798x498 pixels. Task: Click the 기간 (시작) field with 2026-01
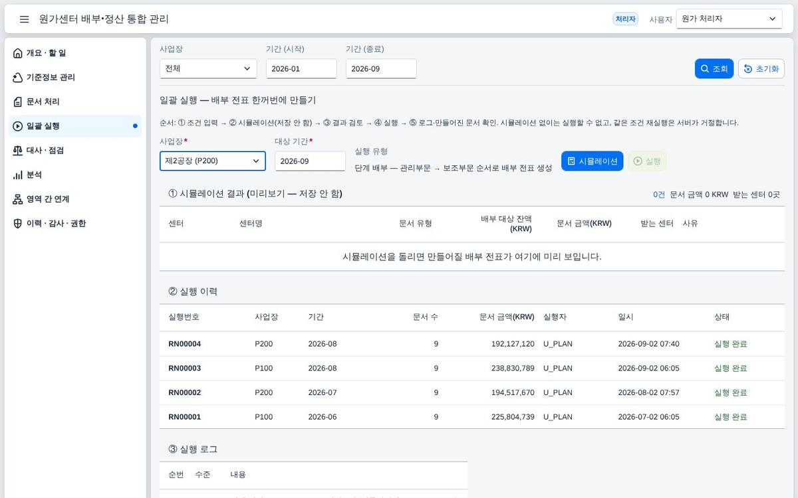301,68
